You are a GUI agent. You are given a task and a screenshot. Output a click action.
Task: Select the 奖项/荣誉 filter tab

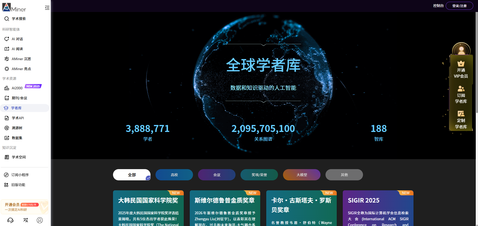pos(259,175)
